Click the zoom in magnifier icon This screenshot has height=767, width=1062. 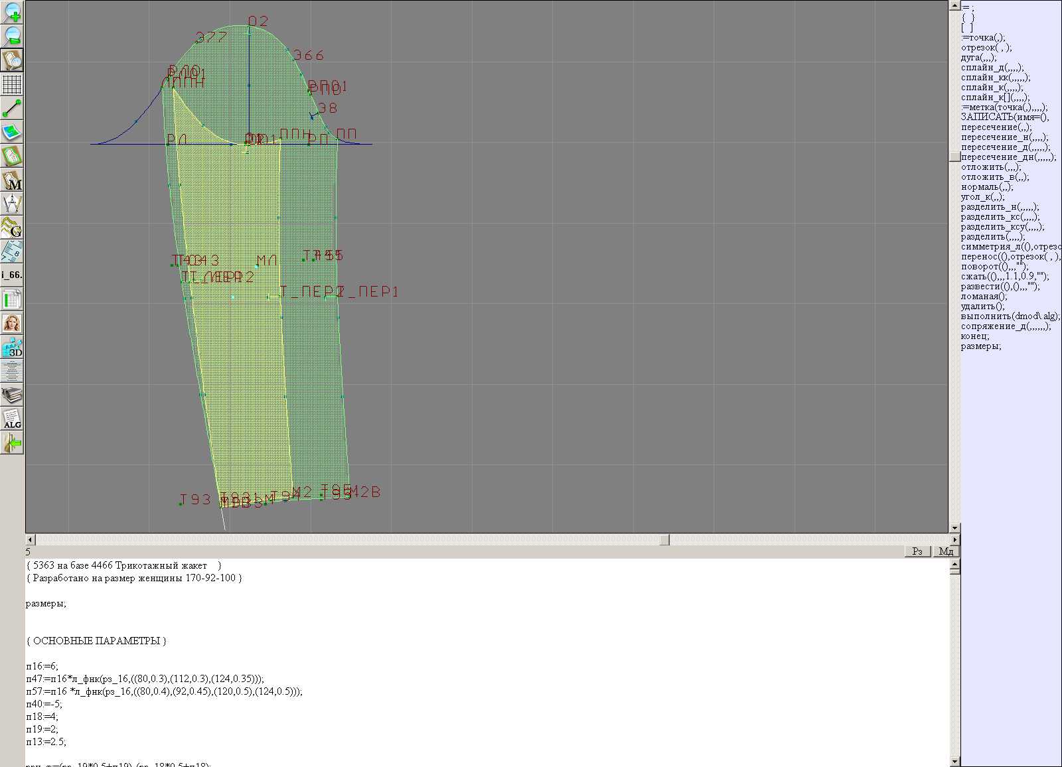tap(12, 11)
